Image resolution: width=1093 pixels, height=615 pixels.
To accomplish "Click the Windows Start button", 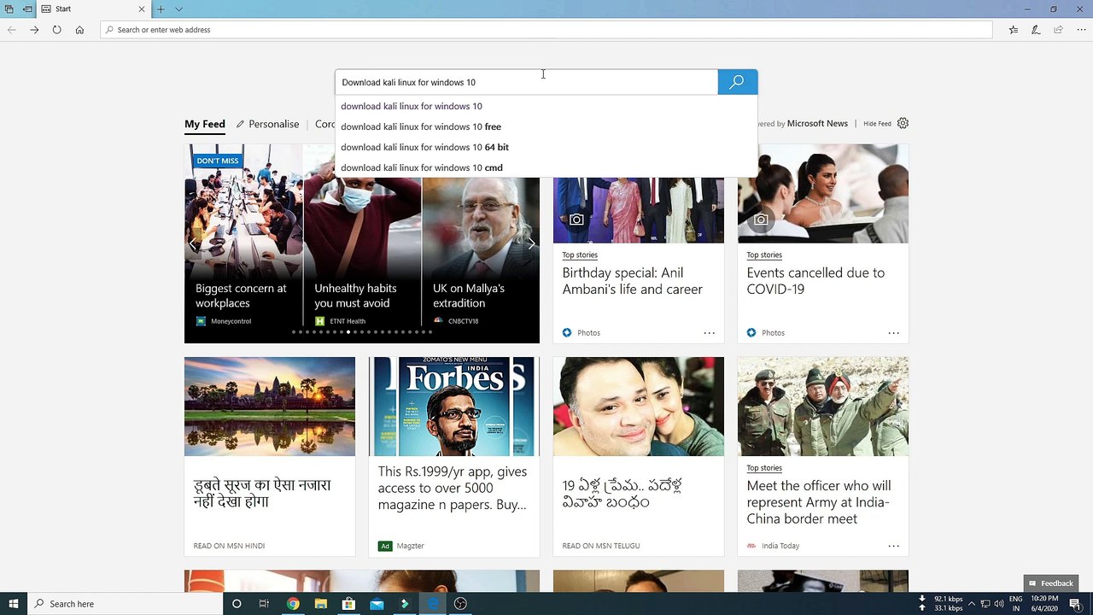I will point(14,604).
